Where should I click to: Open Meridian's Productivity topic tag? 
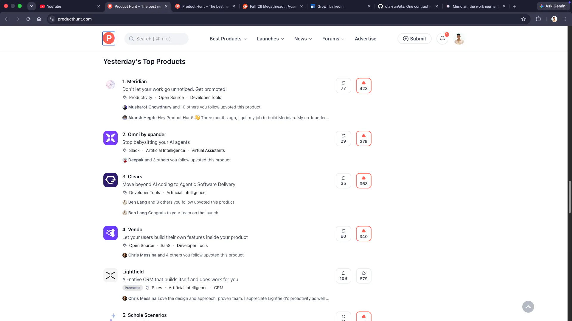pyautogui.click(x=141, y=97)
